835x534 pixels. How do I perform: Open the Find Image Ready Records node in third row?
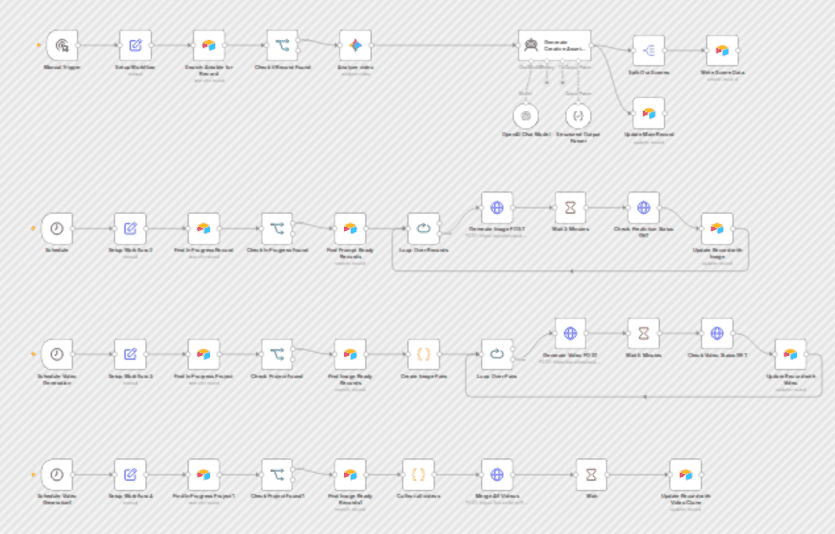point(350,354)
